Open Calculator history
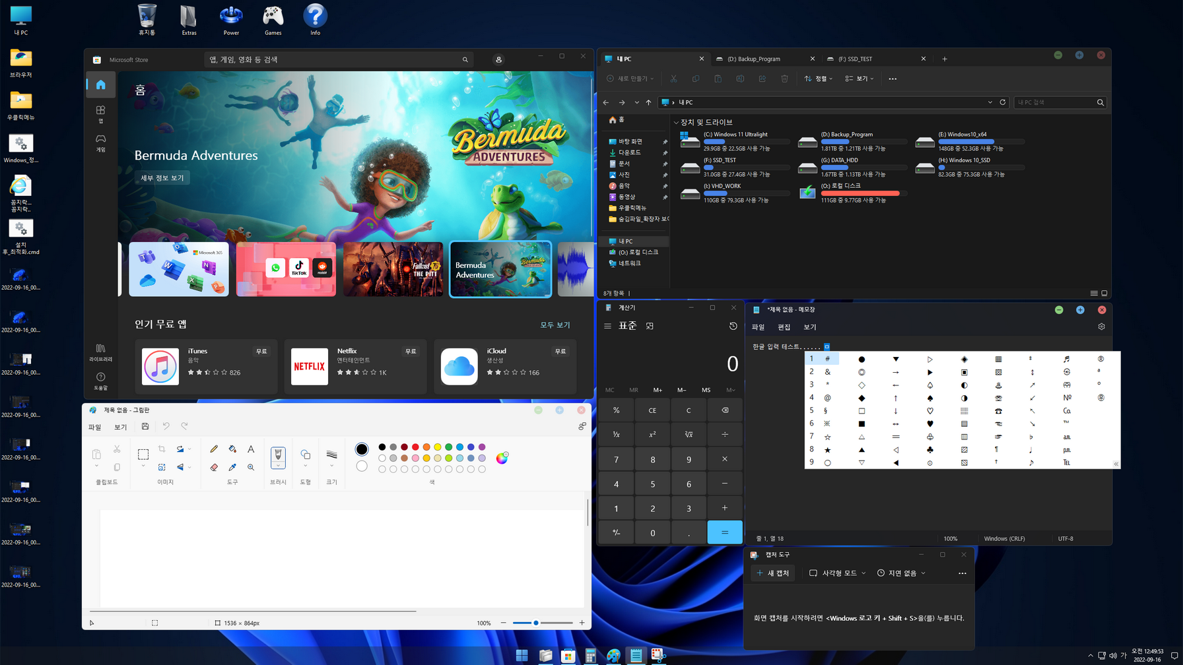This screenshot has width=1183, height=665. 733,326
